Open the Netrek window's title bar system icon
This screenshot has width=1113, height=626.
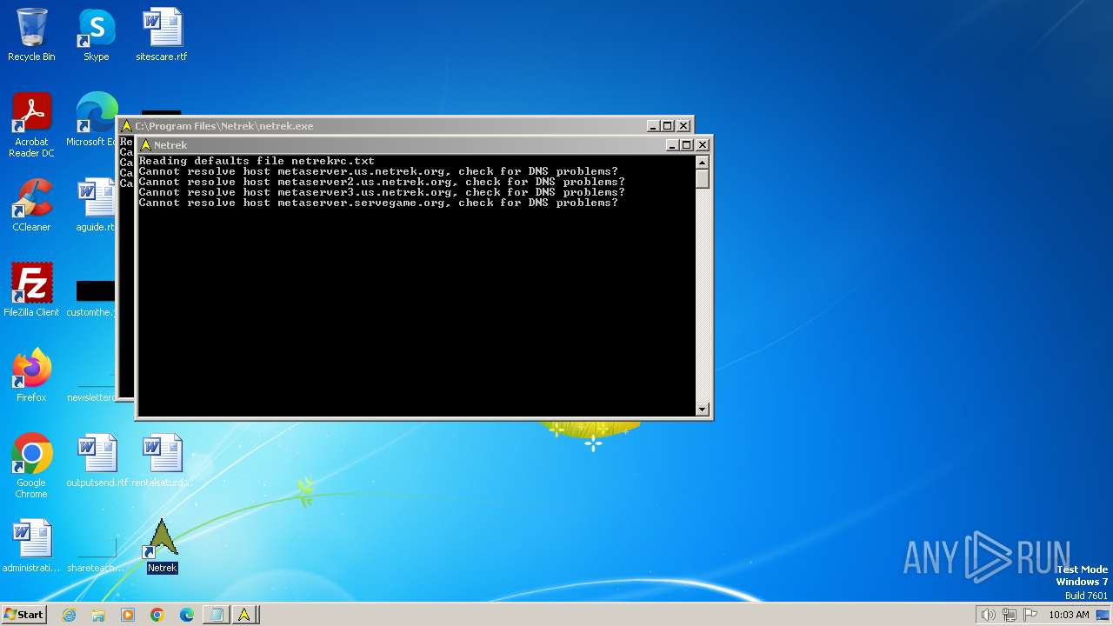pos(146,145)
